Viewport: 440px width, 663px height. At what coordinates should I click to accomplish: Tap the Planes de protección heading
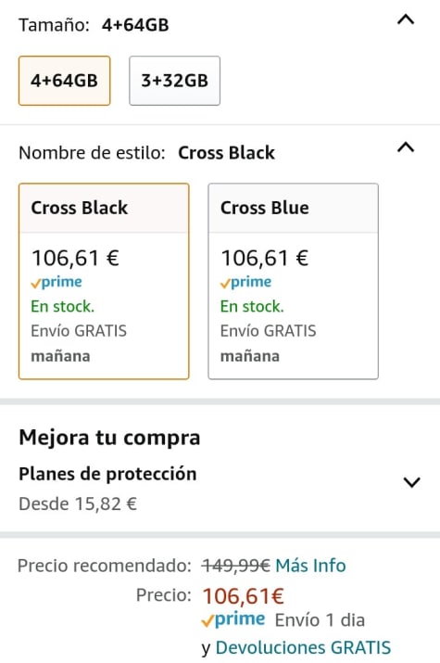[107, 474]
